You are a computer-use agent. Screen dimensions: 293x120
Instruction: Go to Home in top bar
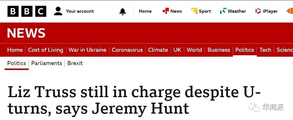(145, 11)
